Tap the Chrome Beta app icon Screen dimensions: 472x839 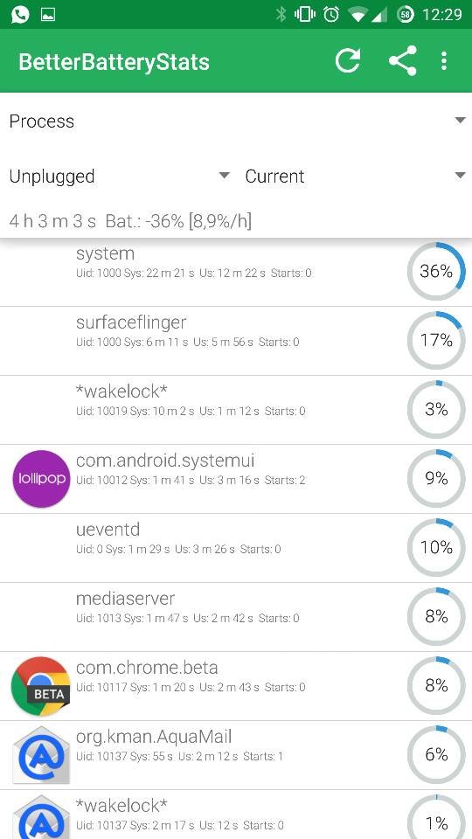[x=41, y=686]
